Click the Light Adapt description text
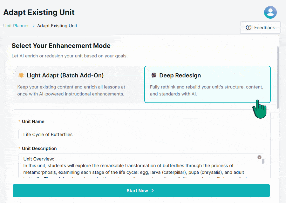 tap(71, 90)
